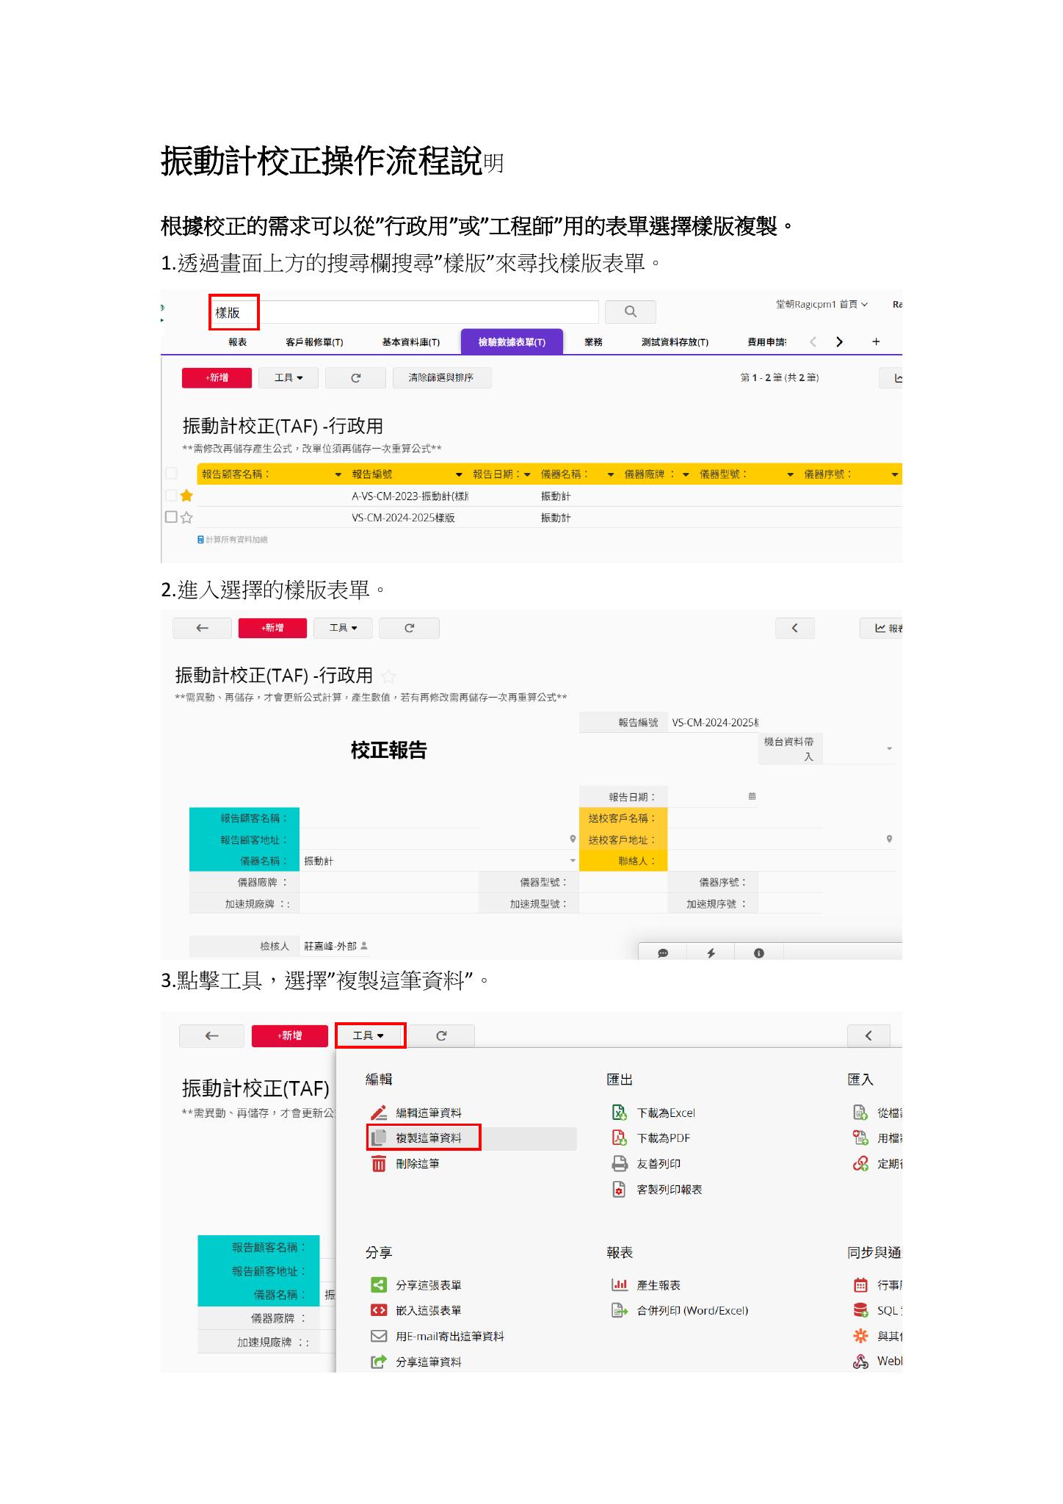Screen dimensions: 1063x1504
Task: Click the 下載為PDF icon
Action: click(619, 1138)
